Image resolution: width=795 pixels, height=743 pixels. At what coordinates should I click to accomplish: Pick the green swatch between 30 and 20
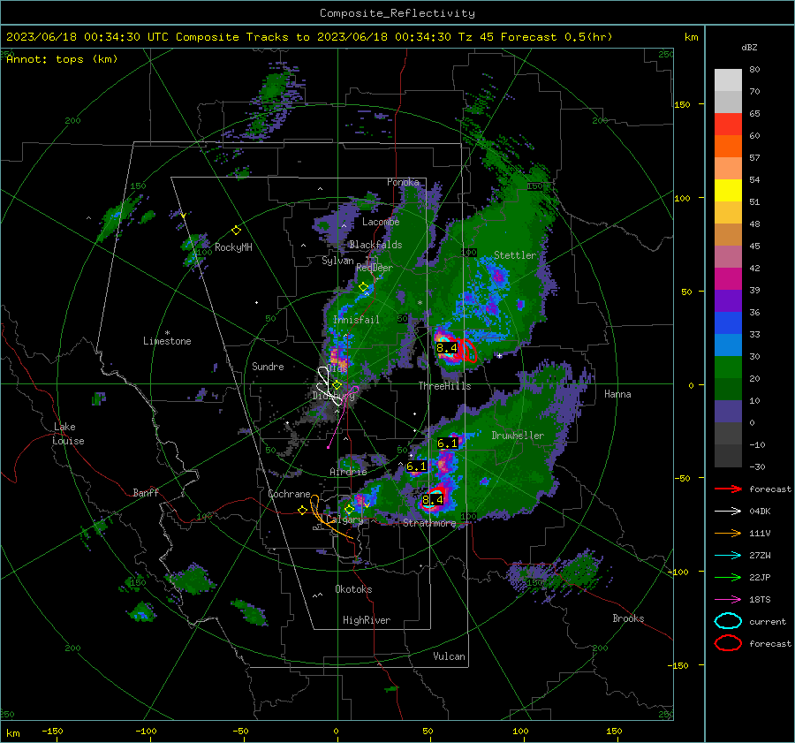click(728, 368)
